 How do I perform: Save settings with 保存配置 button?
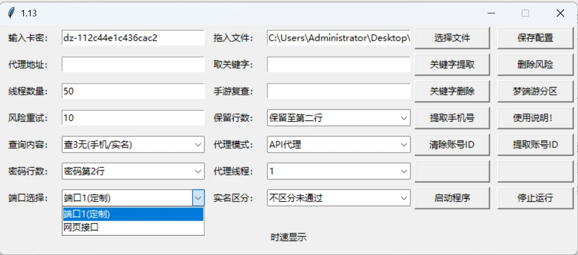pos(535,38)
